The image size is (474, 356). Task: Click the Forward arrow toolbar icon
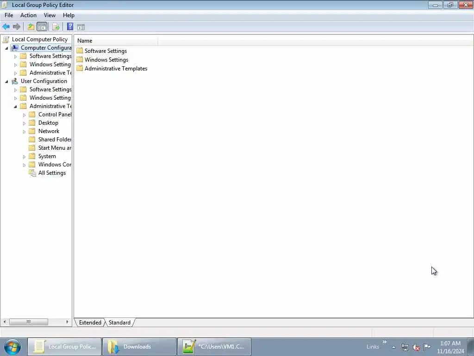pos(17,26)
